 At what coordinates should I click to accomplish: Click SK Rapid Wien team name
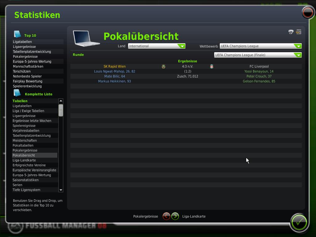114,66
